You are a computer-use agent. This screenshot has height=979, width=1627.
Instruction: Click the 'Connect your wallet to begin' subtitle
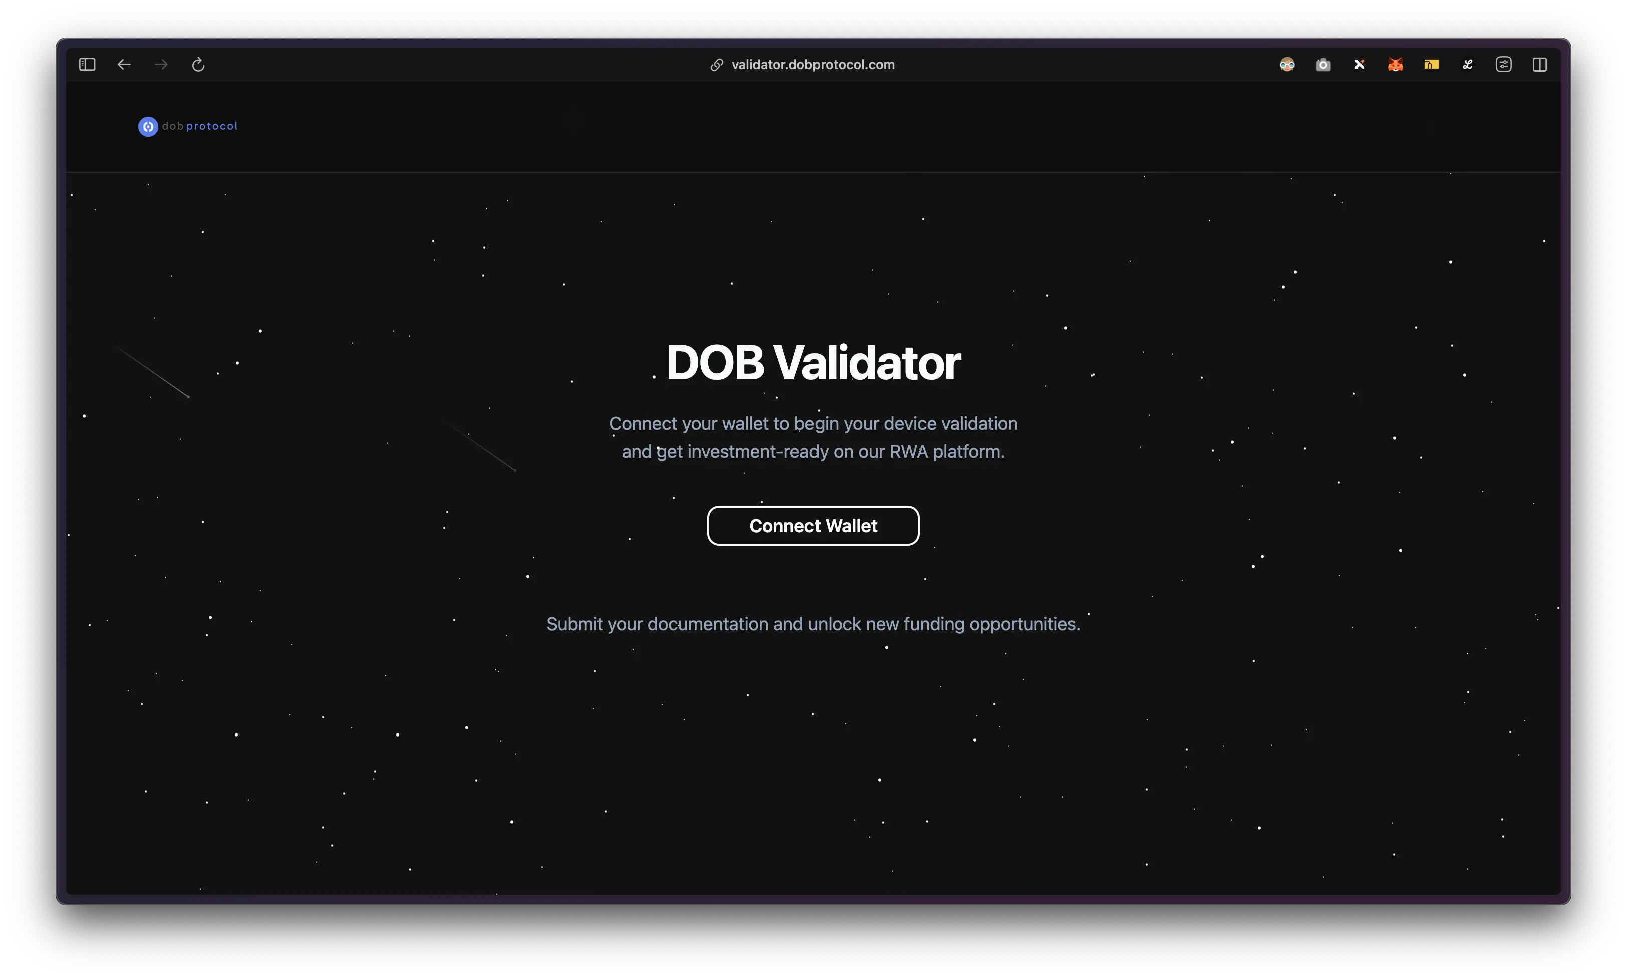tap(812, 423)
